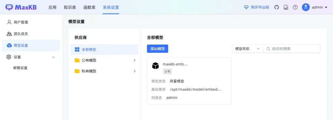333x120 pixels.
Task: Click the 向量模型 model type value
Action: pos(177,81)
